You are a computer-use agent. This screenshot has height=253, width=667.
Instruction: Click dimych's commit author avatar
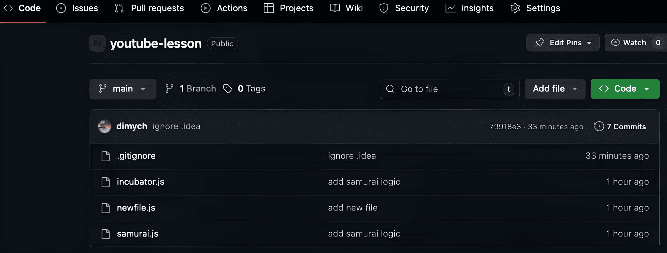pyautogui.click(x=104, y=126)
